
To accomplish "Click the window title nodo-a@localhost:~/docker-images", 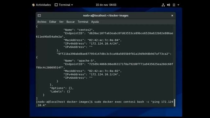I will coord(106,15).
